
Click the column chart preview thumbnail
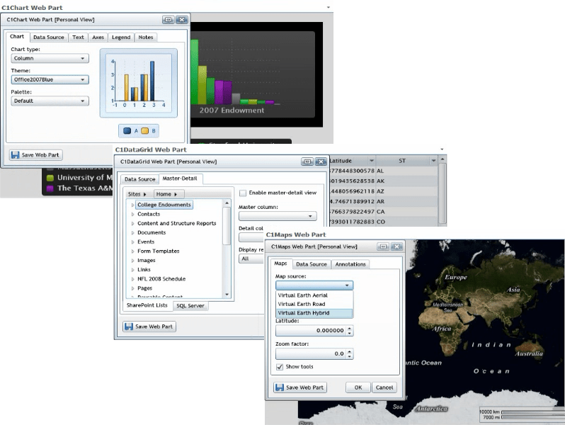pyautogui.click(x=139, y=83)
